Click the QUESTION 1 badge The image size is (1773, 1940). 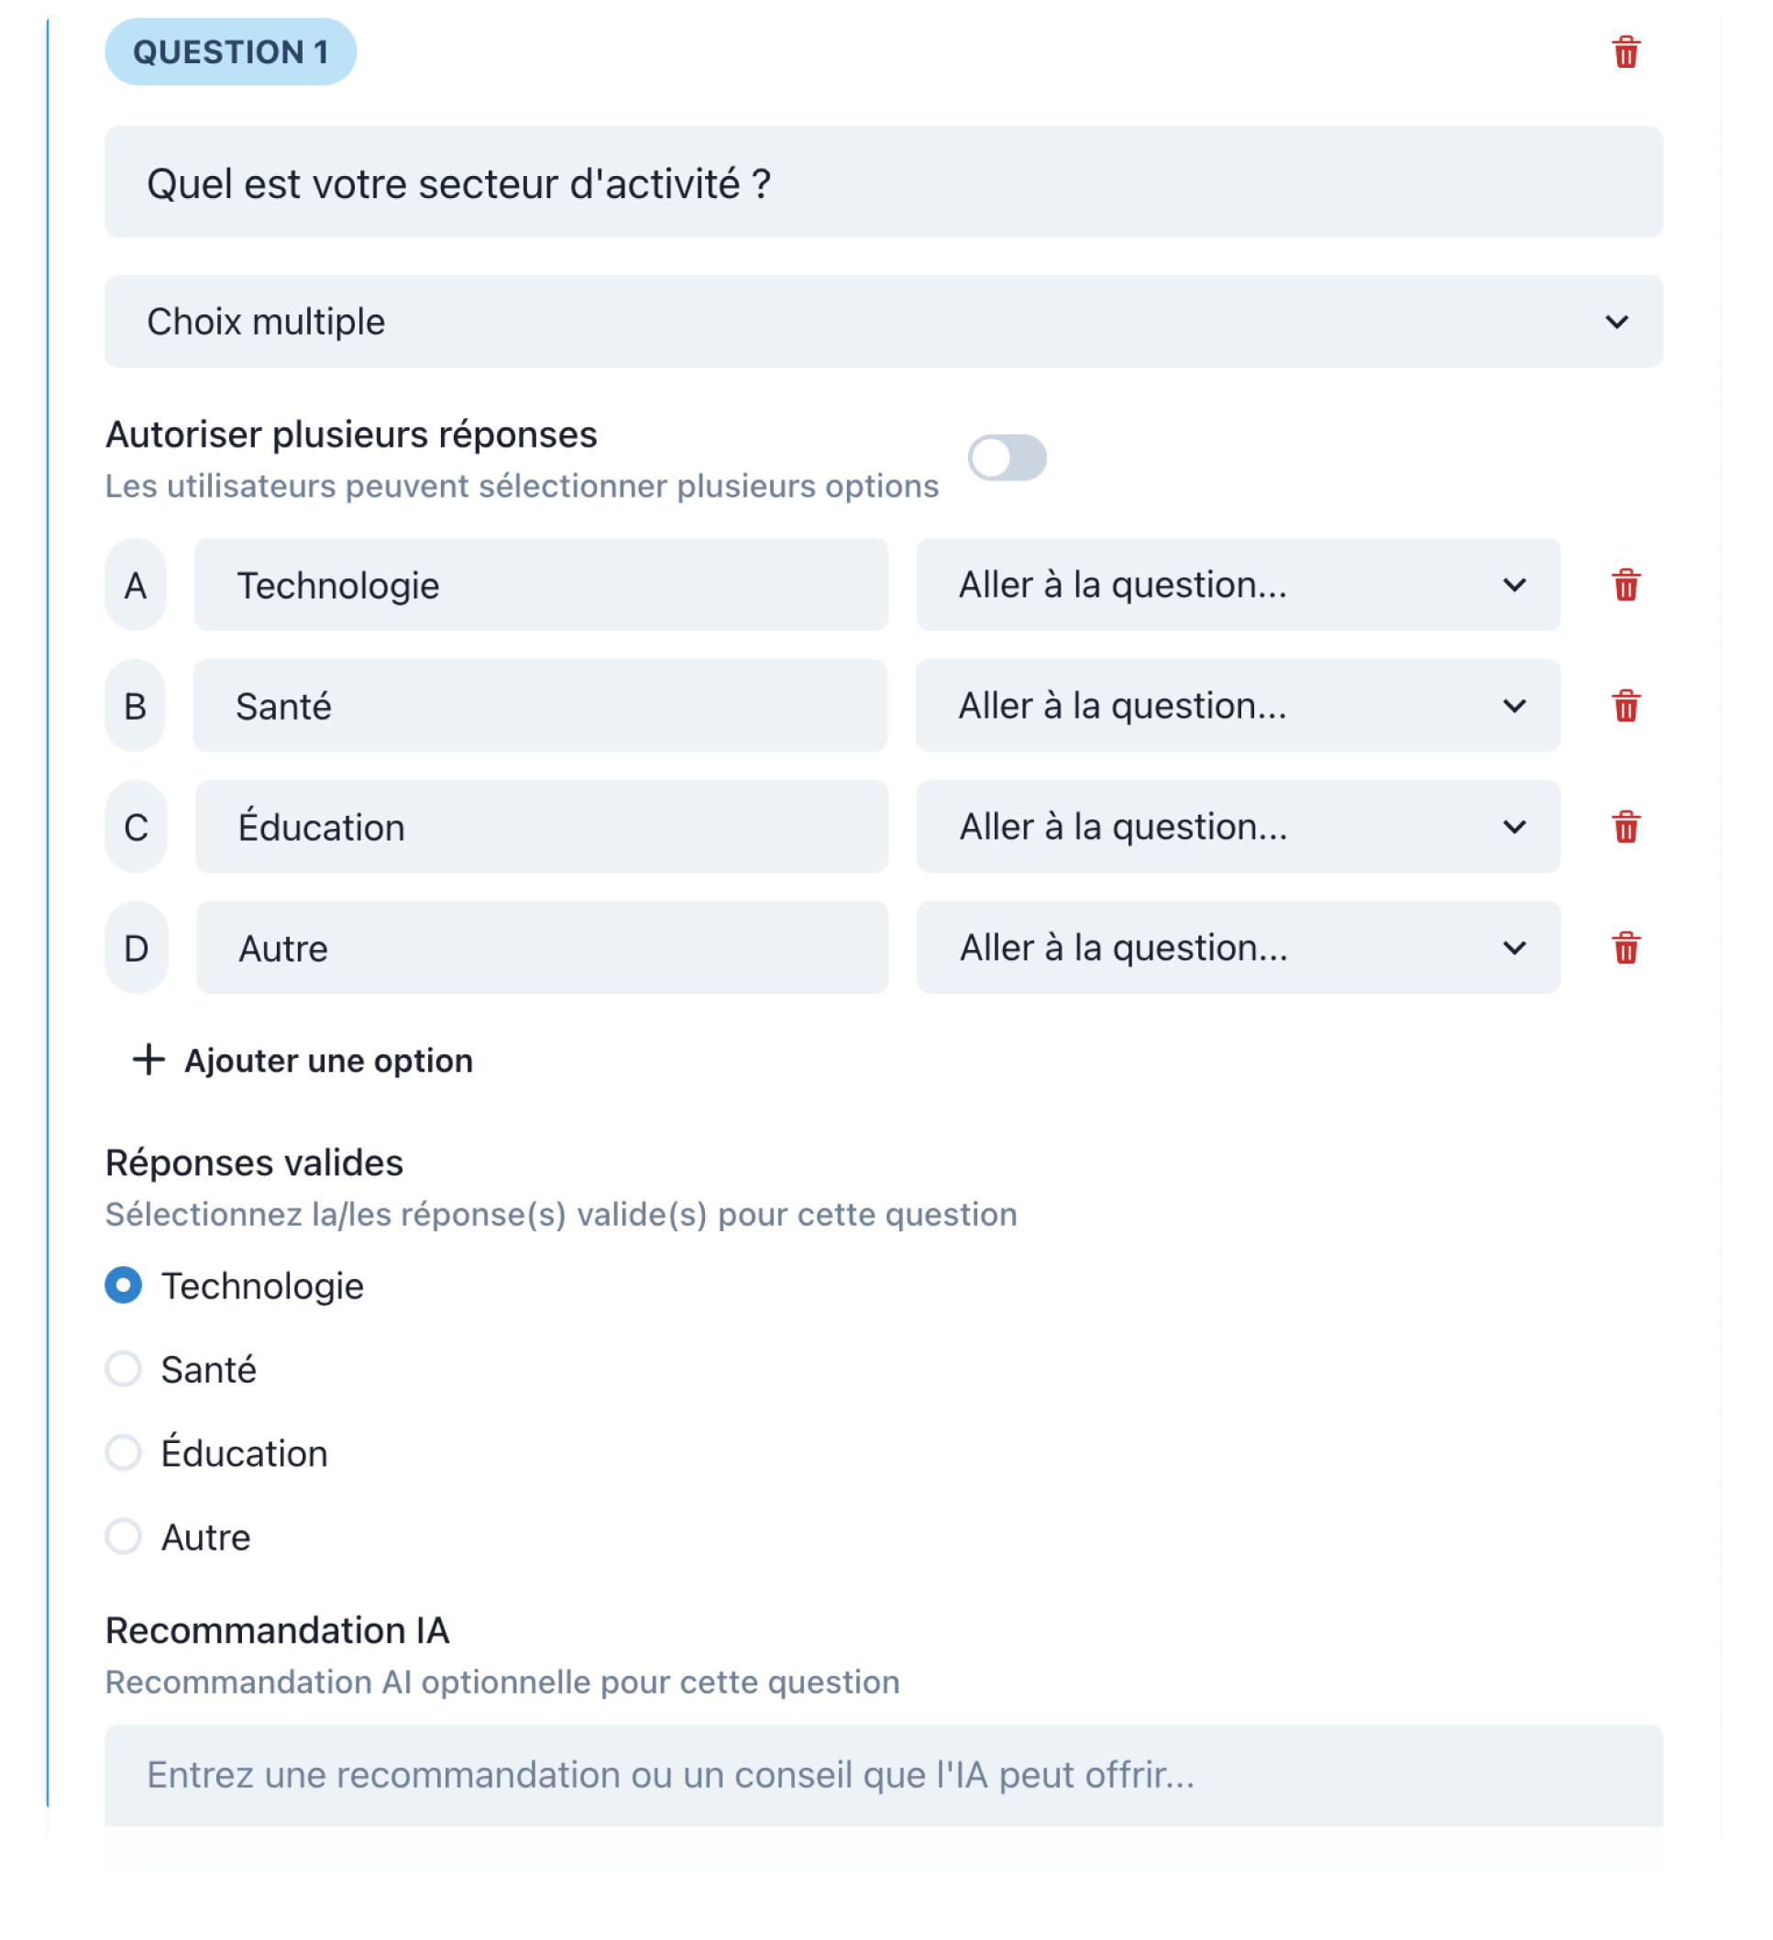click(x=231, y=52)
